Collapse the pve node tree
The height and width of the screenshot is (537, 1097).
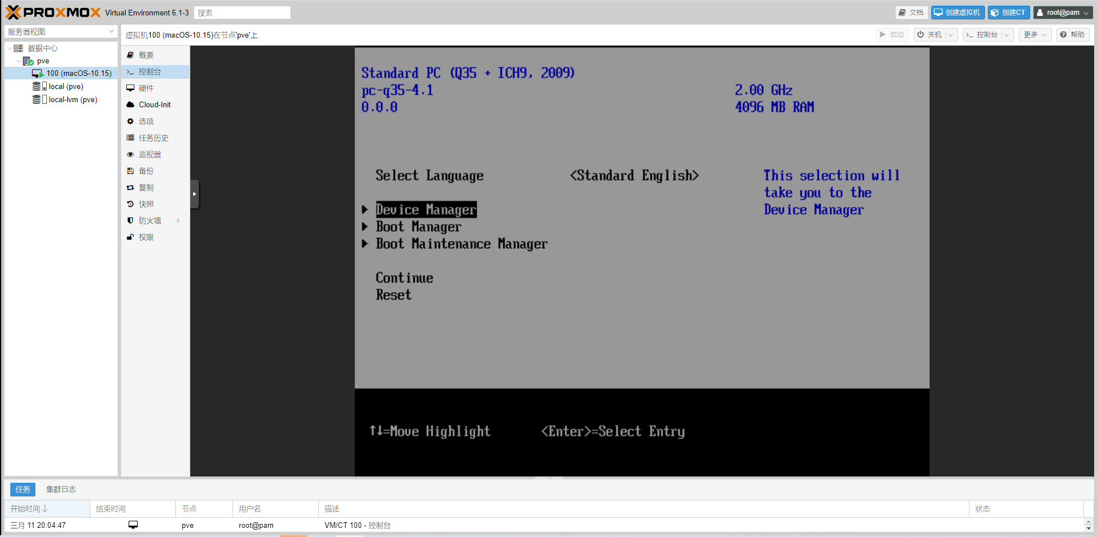tap(19, 61)
